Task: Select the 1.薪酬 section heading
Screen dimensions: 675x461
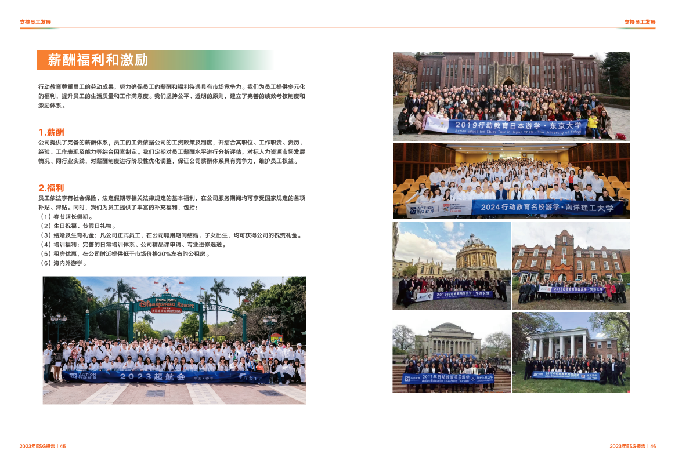Action: pos(51,132)
